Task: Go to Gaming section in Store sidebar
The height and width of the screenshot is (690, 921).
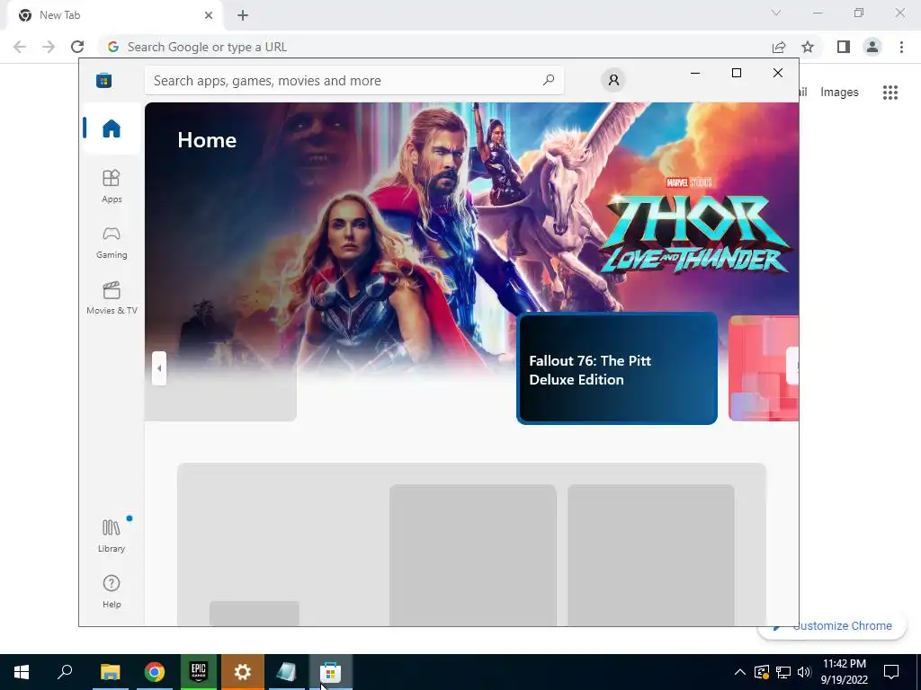Action: tap(112, 242)
